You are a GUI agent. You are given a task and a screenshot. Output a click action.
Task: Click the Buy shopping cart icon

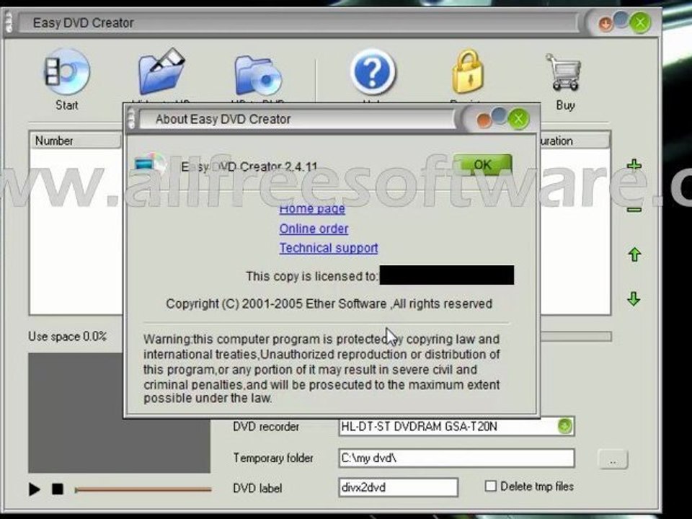(x=564, y=71)
